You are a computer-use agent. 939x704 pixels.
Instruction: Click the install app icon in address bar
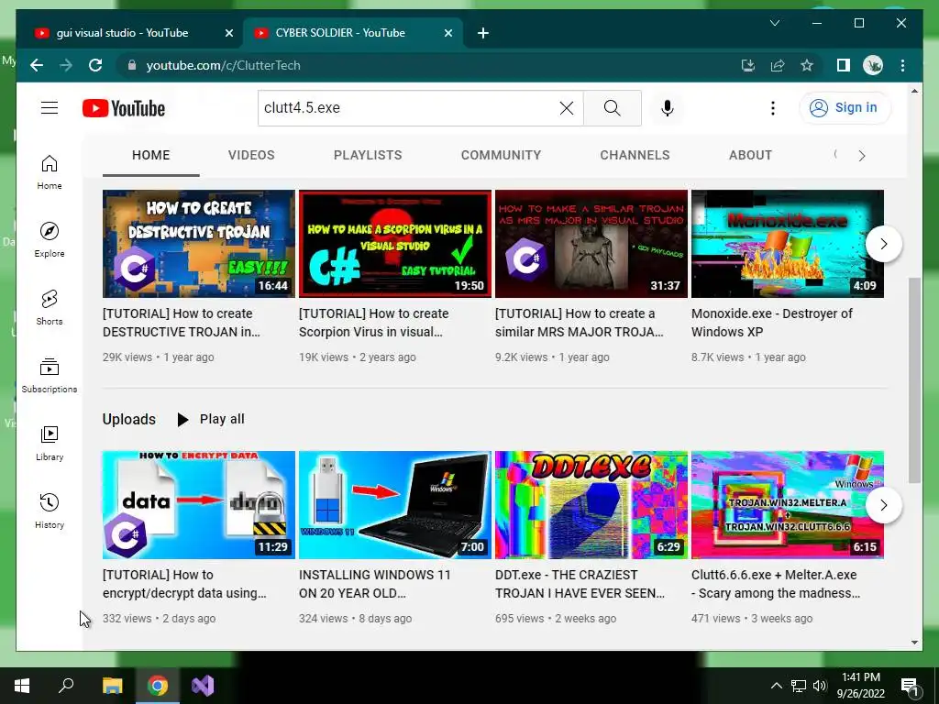(748, 65)
